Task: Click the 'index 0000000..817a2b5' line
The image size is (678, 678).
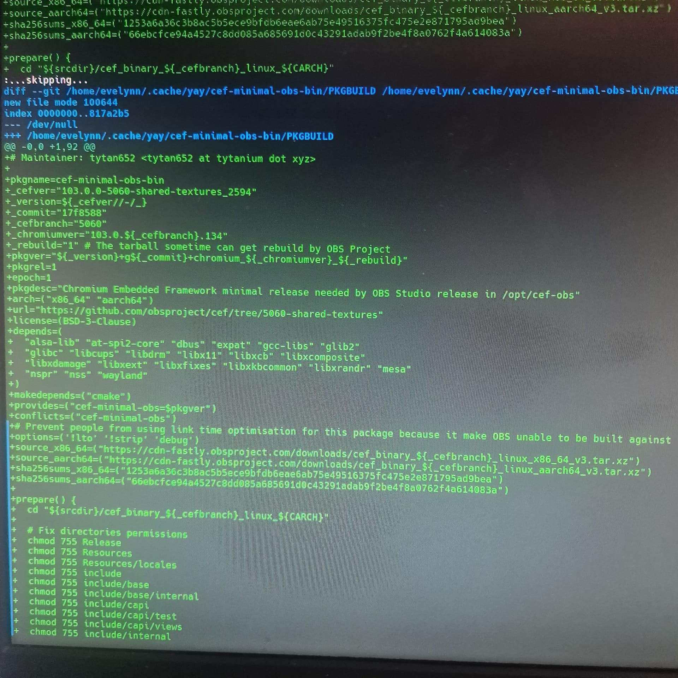Action: [x=66, y=113]
